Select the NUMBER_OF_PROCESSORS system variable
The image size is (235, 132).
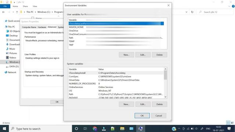tap(116, 84)
